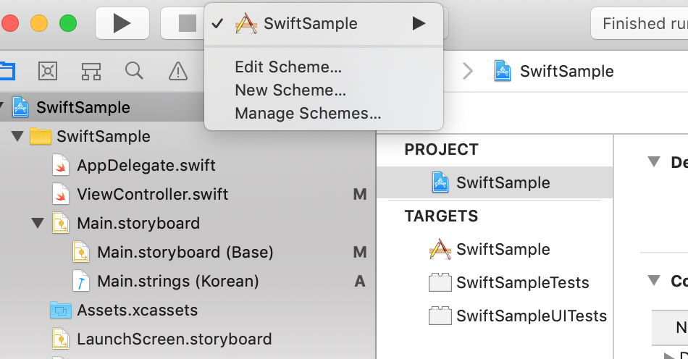Click the jump bar forward chevron
Screen dimensions: 688x359
[468, 71]
